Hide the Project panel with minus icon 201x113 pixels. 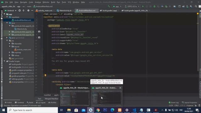pyautogui.click(x=32, y=11)
